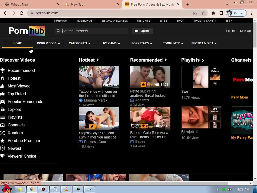The width and height of the screenshot is (257, 193).
Task: Open the VLC cone icon in taskbar
Action: click(67, 189)
